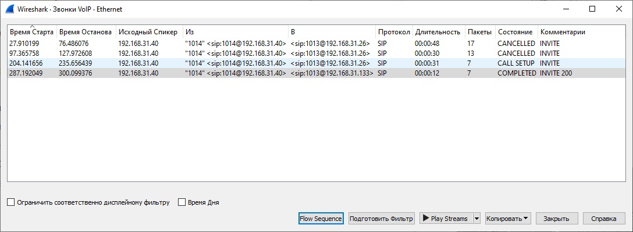The width and height of the screenshot is (633, 232).
Task: Maximize the VoIP calls window
Action: 592,9
